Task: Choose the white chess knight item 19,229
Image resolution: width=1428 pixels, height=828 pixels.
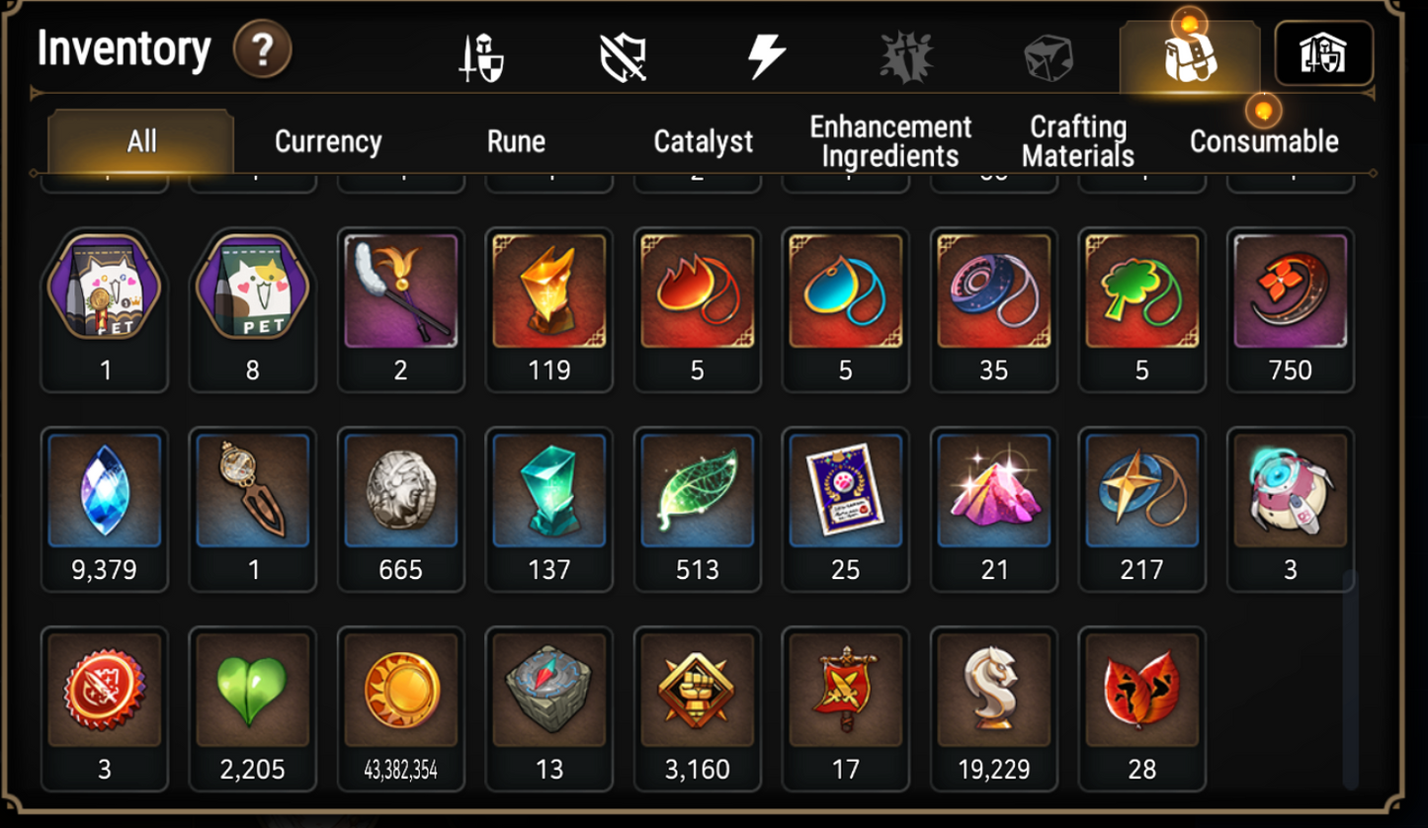Action: (994, 709)
